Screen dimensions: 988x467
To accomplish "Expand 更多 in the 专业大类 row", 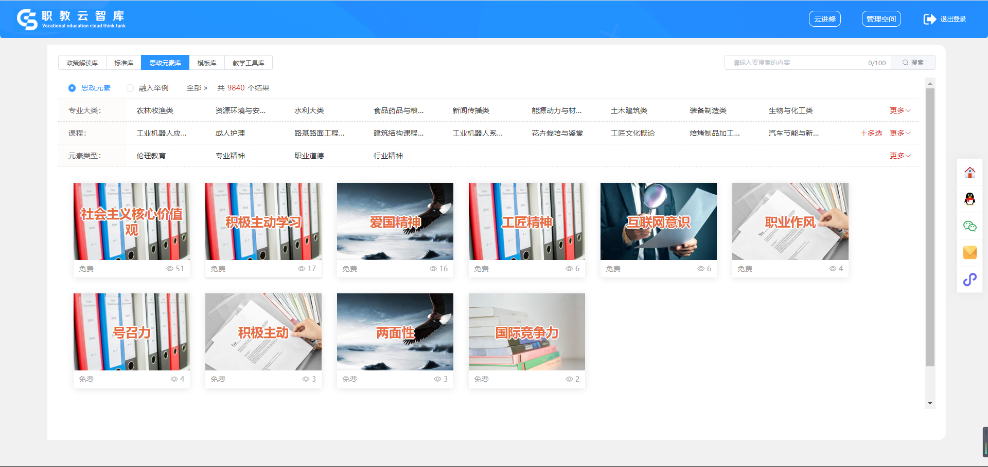I will tap(899, 110).
